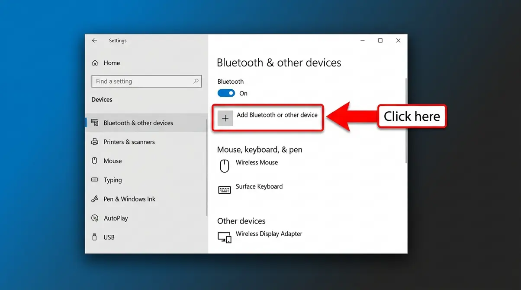The width and height of the screenshot is (521, 290).
Task: Open the Home settings page
Action: pos(106,63)
